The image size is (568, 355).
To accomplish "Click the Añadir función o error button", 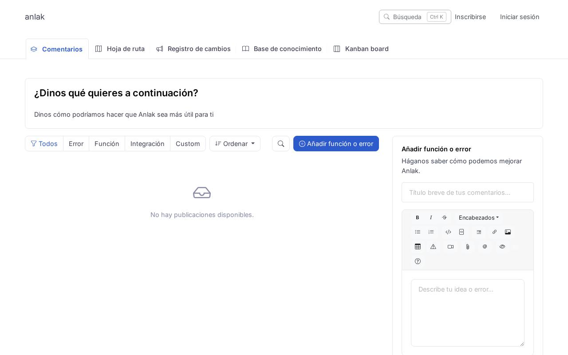I will (x=336, y=143).
